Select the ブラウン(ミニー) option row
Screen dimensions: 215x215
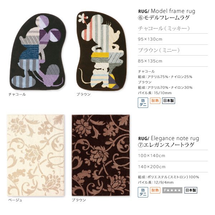(x=173, y=50)
